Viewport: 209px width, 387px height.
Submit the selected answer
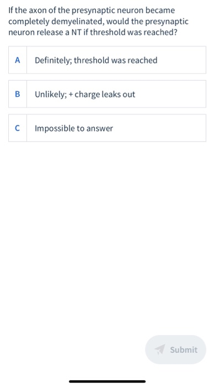(x=175, y=349)
